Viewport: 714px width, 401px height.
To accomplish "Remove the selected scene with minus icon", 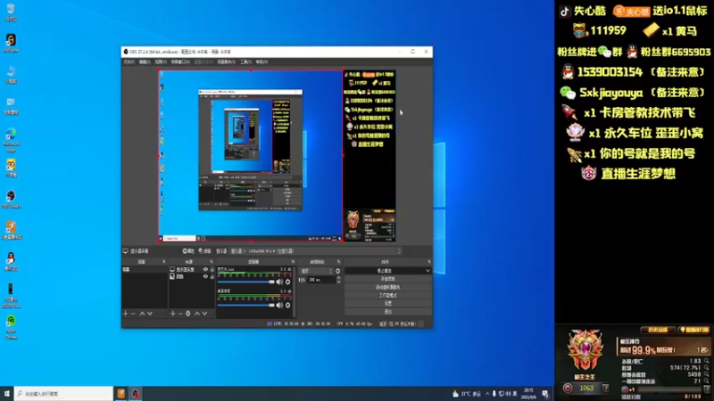I will coord(133,314).
